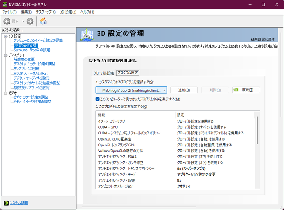Open HDCP ステータスの表示 task
This screenshot has height=210, width=284.
31,73
